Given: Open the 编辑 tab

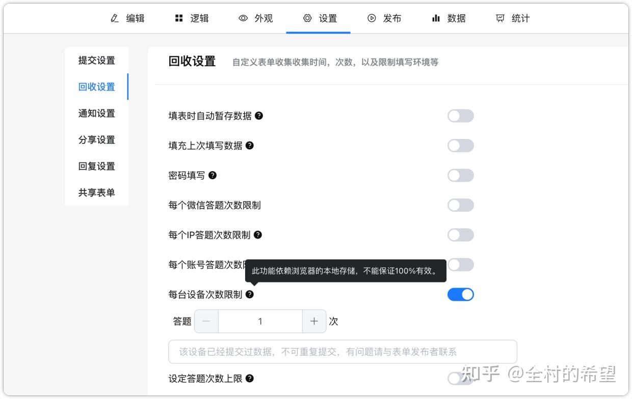Looking at the screenshot, I should [x=127, y=18].
